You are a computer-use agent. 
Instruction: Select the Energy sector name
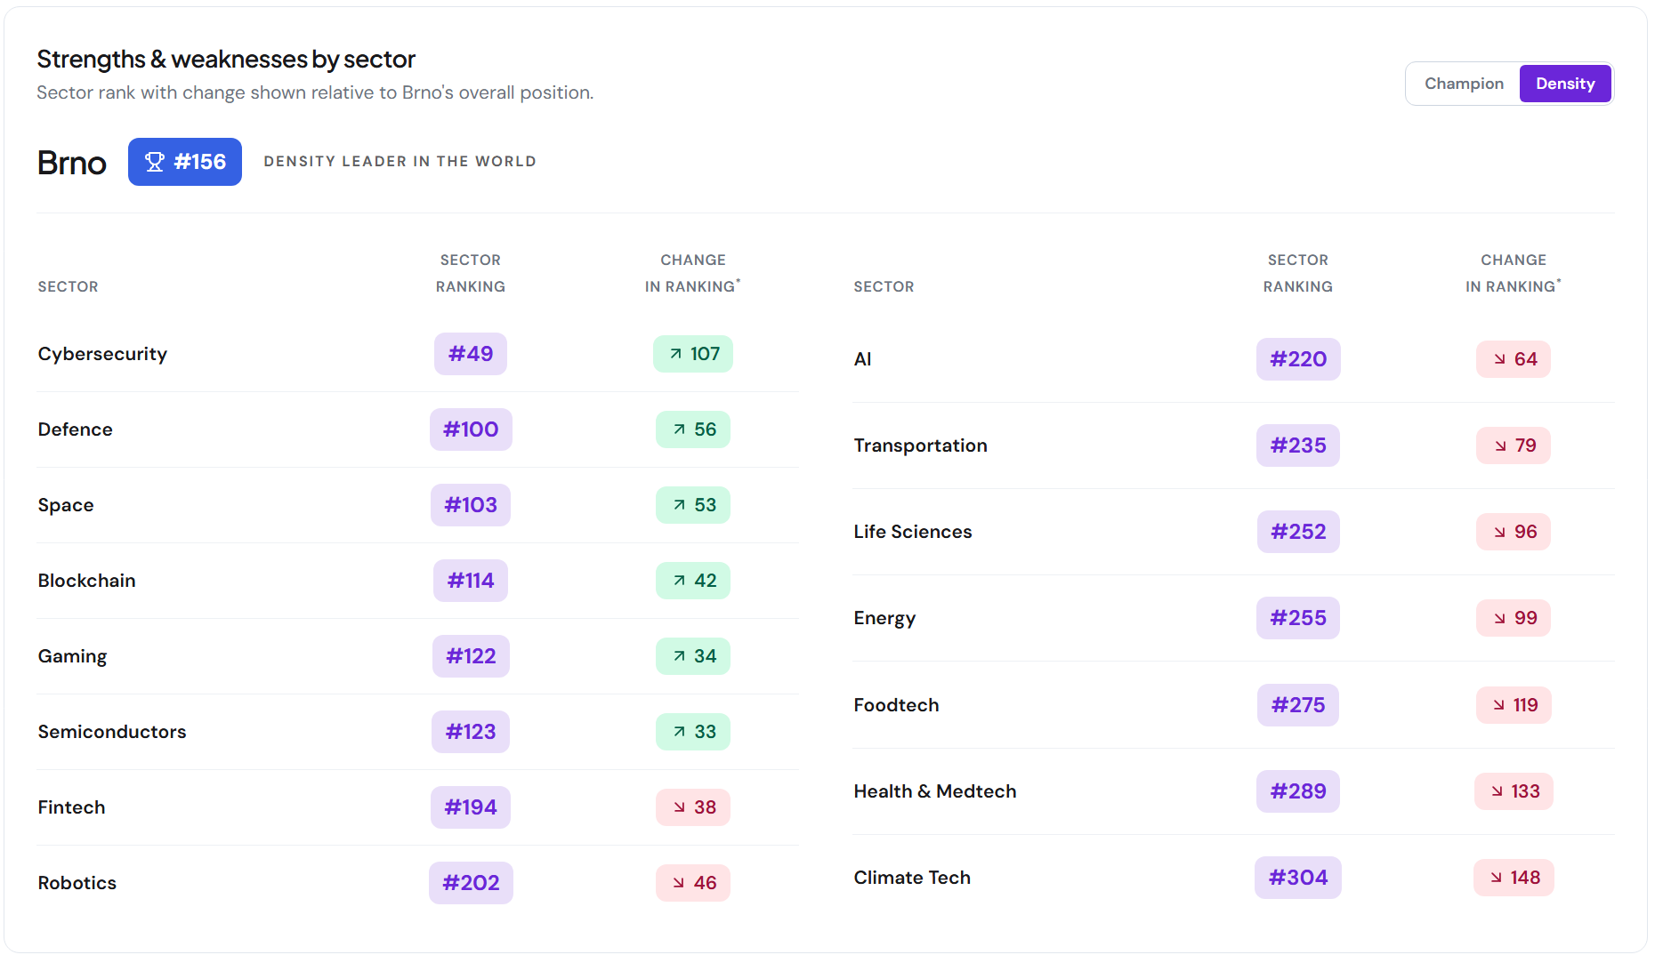pos(884,618)
